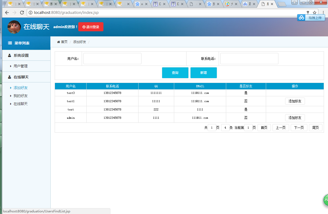Click the browser back arrow

click(7, 13)
